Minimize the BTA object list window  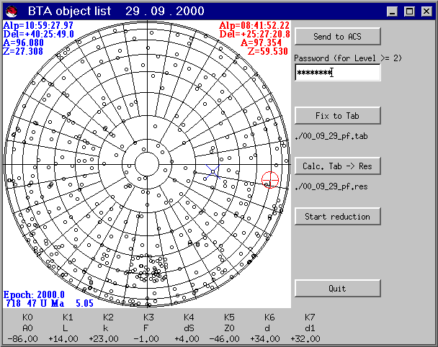395,12
